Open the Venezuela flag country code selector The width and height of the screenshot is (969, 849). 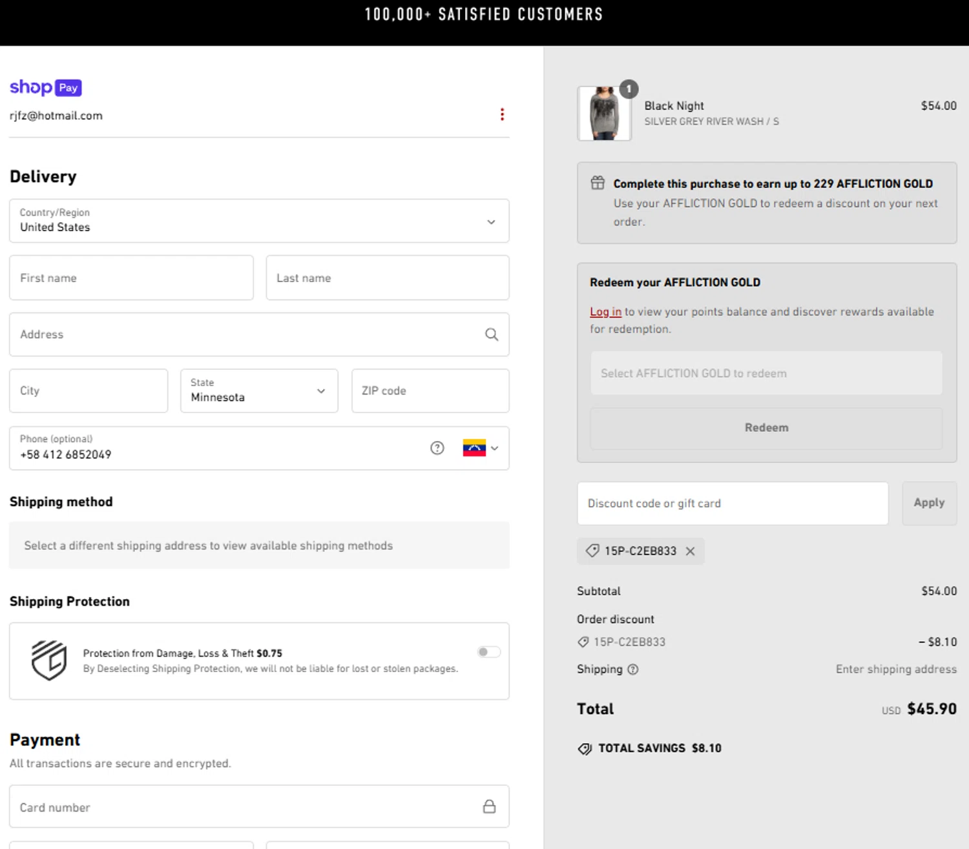[481, 448]
